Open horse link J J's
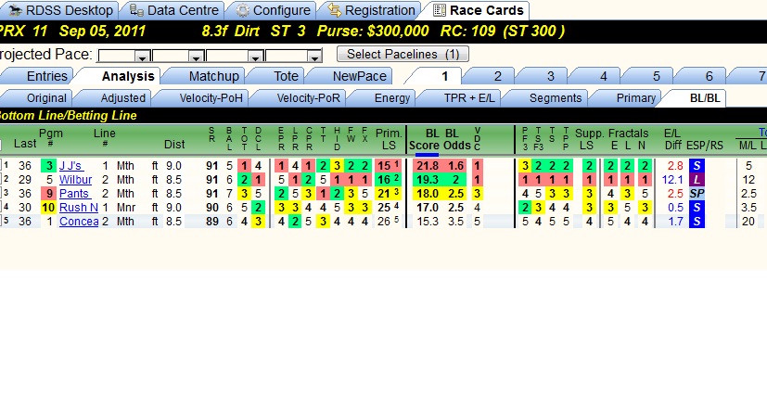This screenshot has width=767, height=408. (x=70, y=166)
